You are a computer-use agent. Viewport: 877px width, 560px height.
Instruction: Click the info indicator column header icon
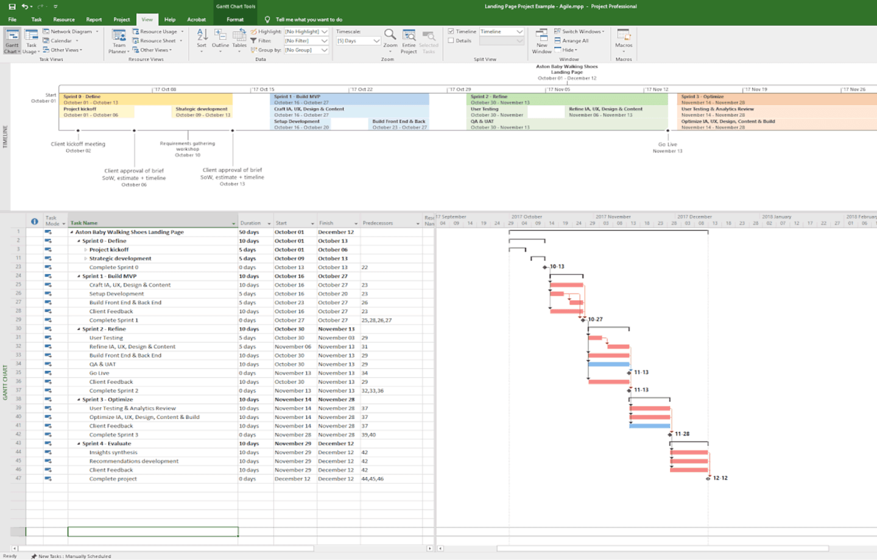(x=35, y=221)
